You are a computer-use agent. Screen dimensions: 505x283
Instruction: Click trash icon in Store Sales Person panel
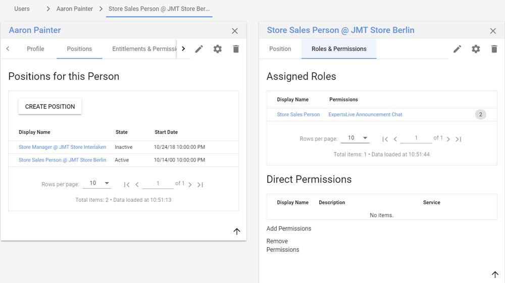[494, 49]
